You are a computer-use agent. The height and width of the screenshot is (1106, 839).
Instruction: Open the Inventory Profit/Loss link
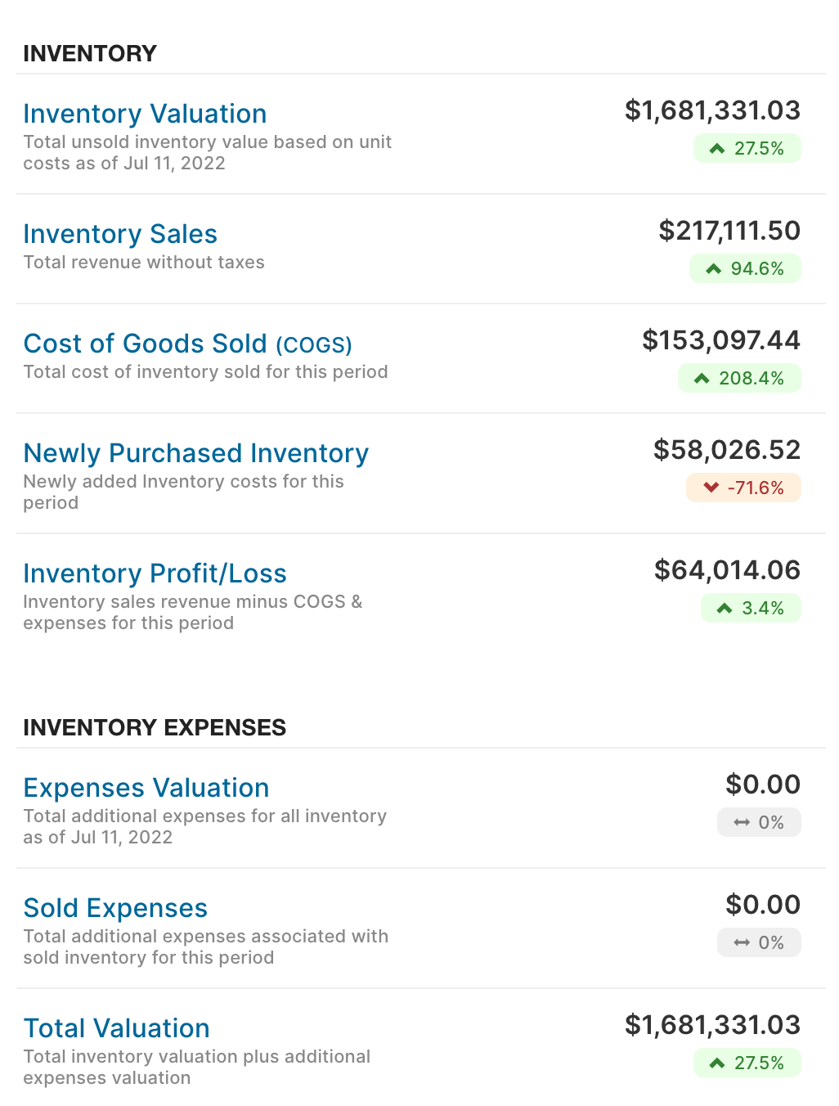click(155, 573)
